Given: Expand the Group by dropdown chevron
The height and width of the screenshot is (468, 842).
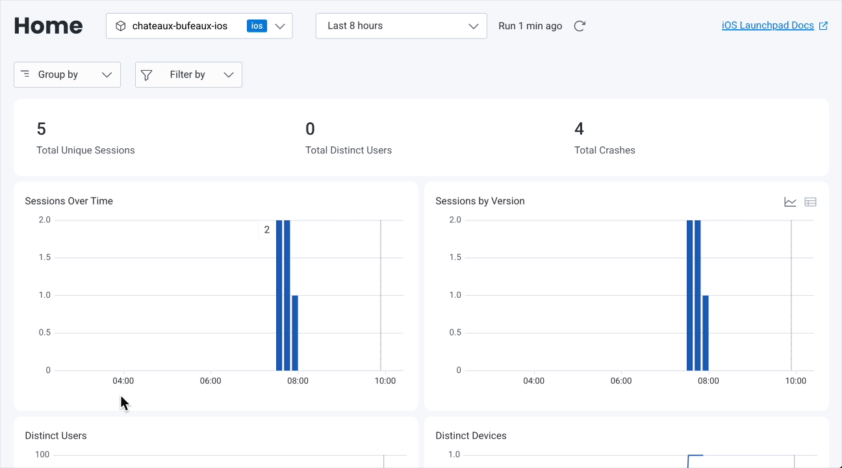Looking at the screenshot, I should pyautogui.click(x=107, y=75).
